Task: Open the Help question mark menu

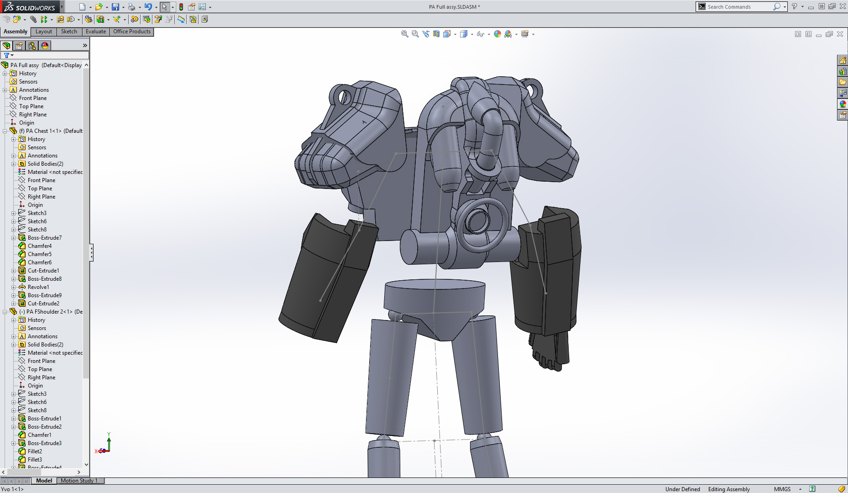Action: pos(795,6)
